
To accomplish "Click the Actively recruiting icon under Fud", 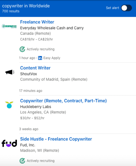I will coord(22,161).
